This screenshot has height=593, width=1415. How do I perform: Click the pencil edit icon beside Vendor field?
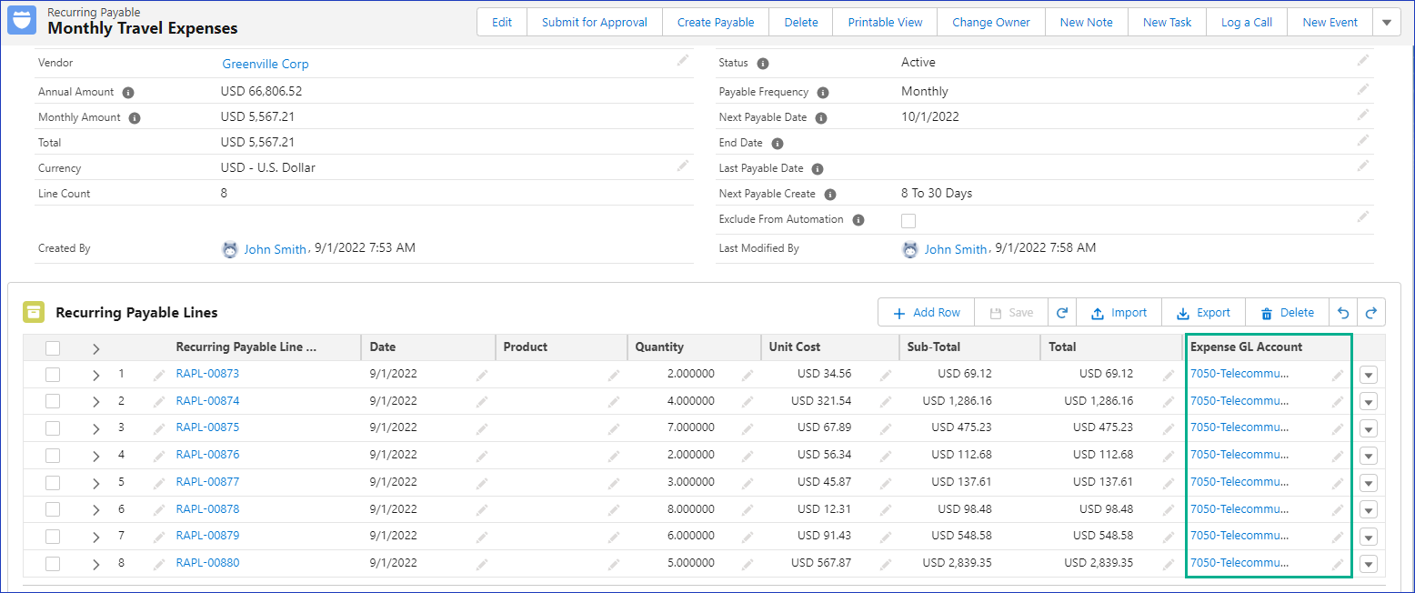[x=682, y=61]
